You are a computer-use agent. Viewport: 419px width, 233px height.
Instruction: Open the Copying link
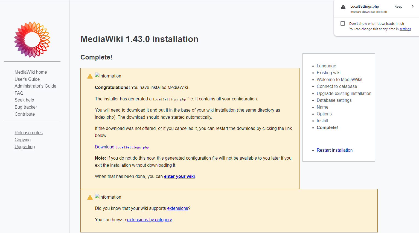tap(22, 140)
